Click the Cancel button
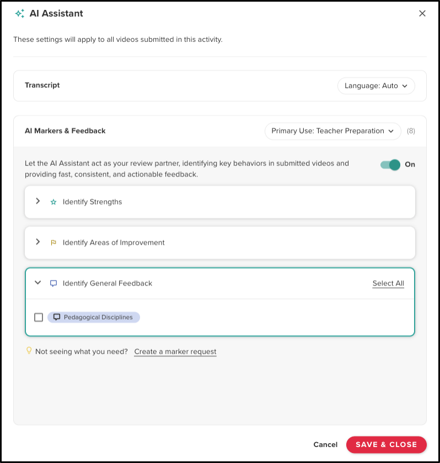Screen dimensions: 440x463 pos(325,445)
